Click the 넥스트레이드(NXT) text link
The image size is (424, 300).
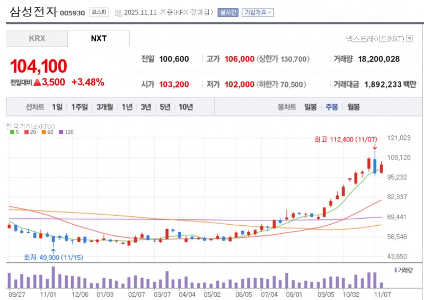coord(375,39)
